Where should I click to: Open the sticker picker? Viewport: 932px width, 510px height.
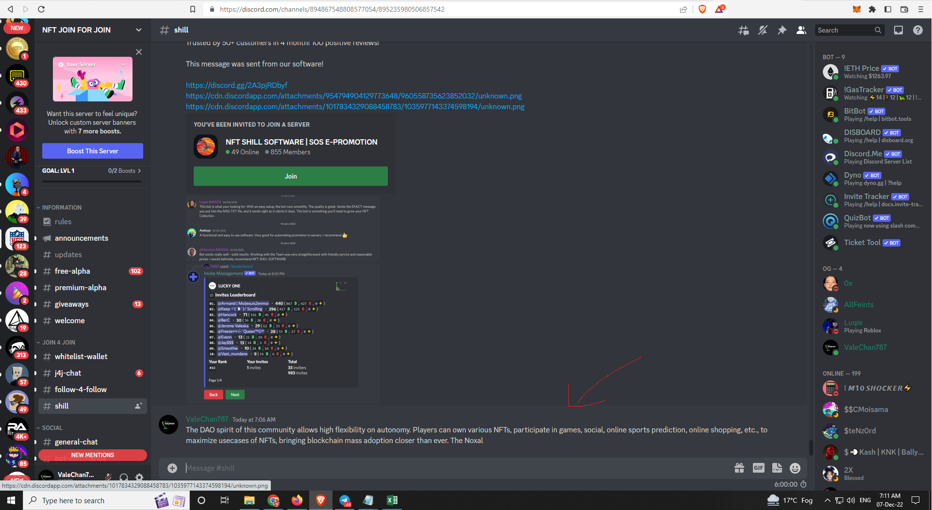pos(777,468)
